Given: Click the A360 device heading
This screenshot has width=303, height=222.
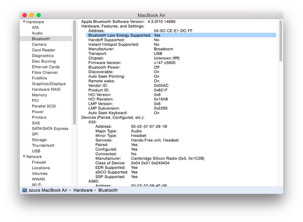Looking at the screenshot, I should point(94,181).
